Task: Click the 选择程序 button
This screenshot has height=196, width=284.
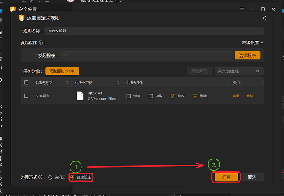Action: 247,55
